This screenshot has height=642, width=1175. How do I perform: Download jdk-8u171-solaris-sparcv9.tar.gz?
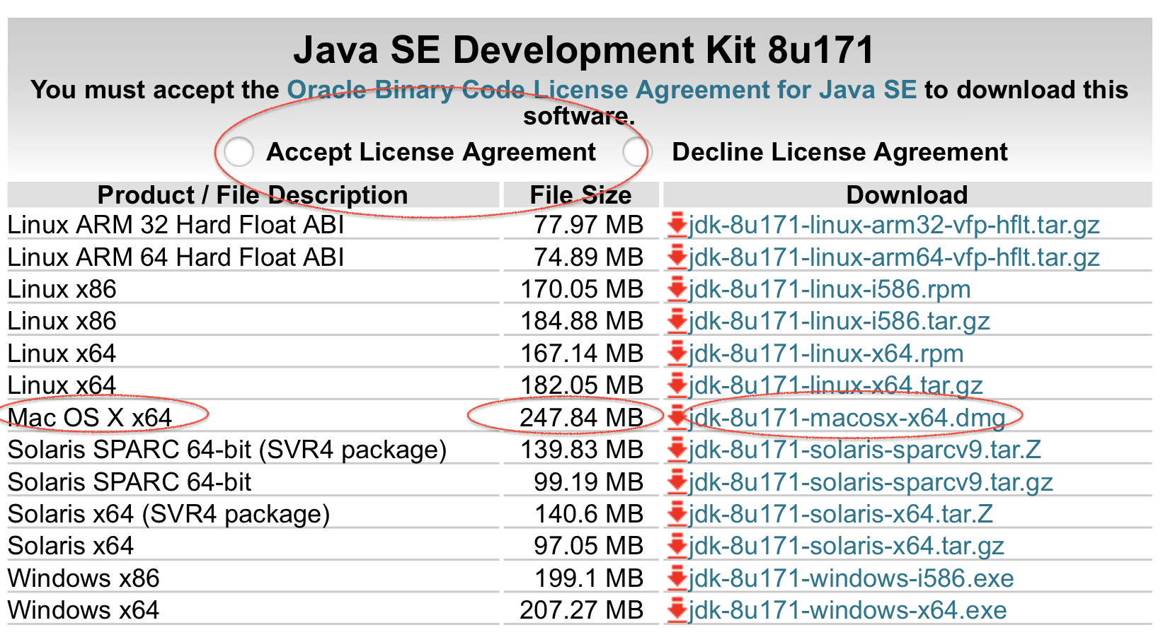pos(871,482)
